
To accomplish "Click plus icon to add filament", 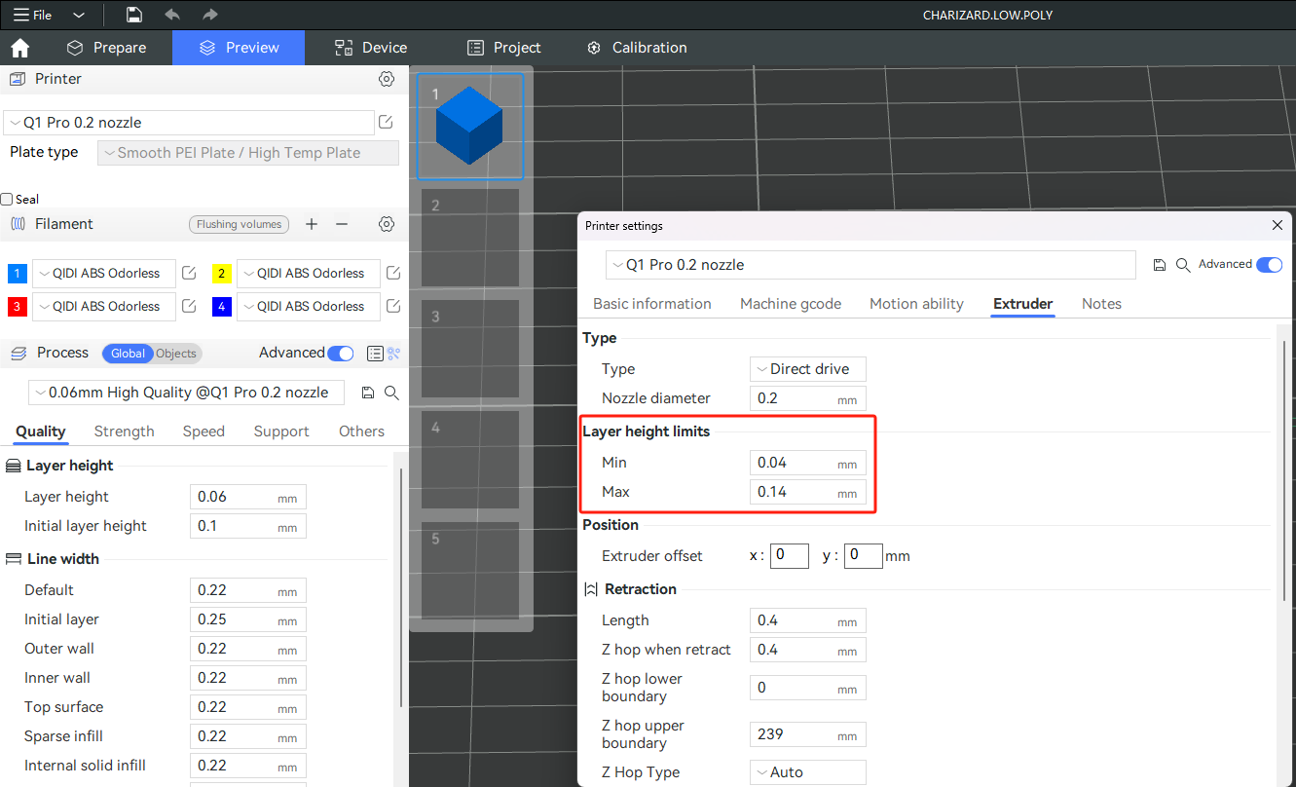I will coord(312,224).
